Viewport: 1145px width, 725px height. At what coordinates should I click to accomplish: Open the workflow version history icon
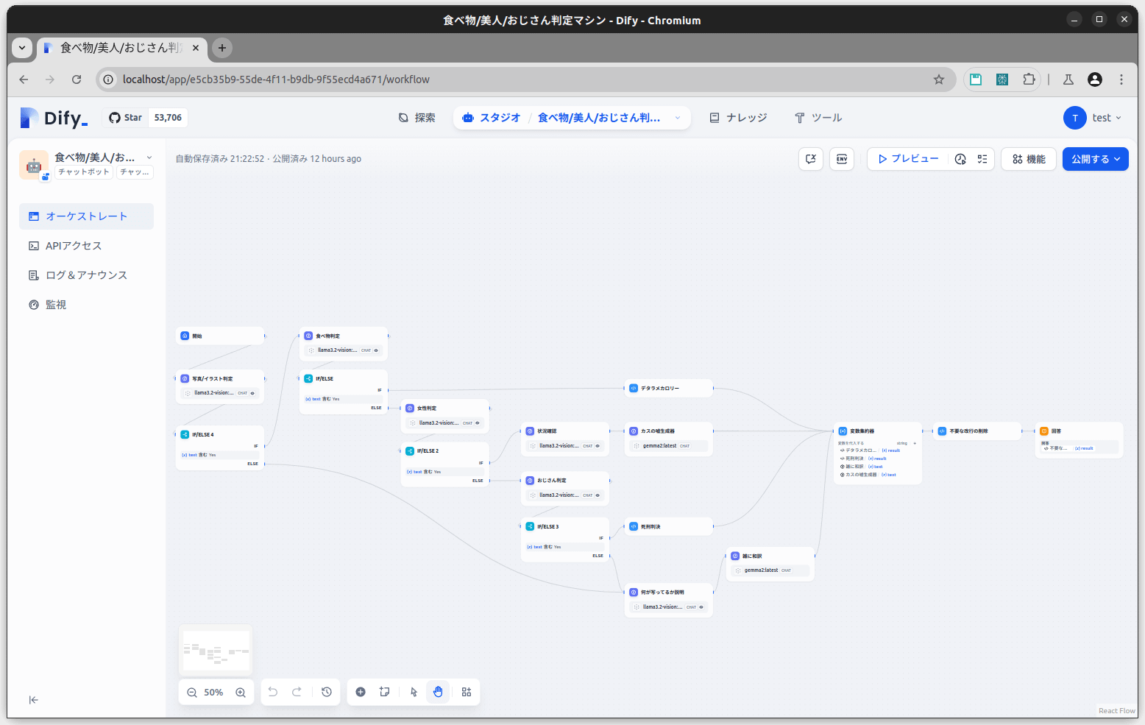327,692
